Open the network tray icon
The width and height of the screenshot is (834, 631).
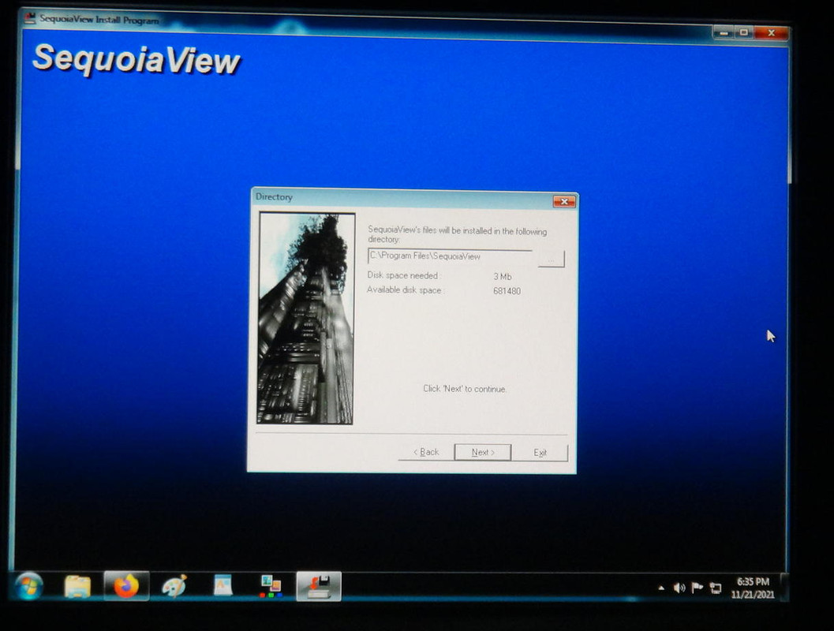click(x=716, y=588)
